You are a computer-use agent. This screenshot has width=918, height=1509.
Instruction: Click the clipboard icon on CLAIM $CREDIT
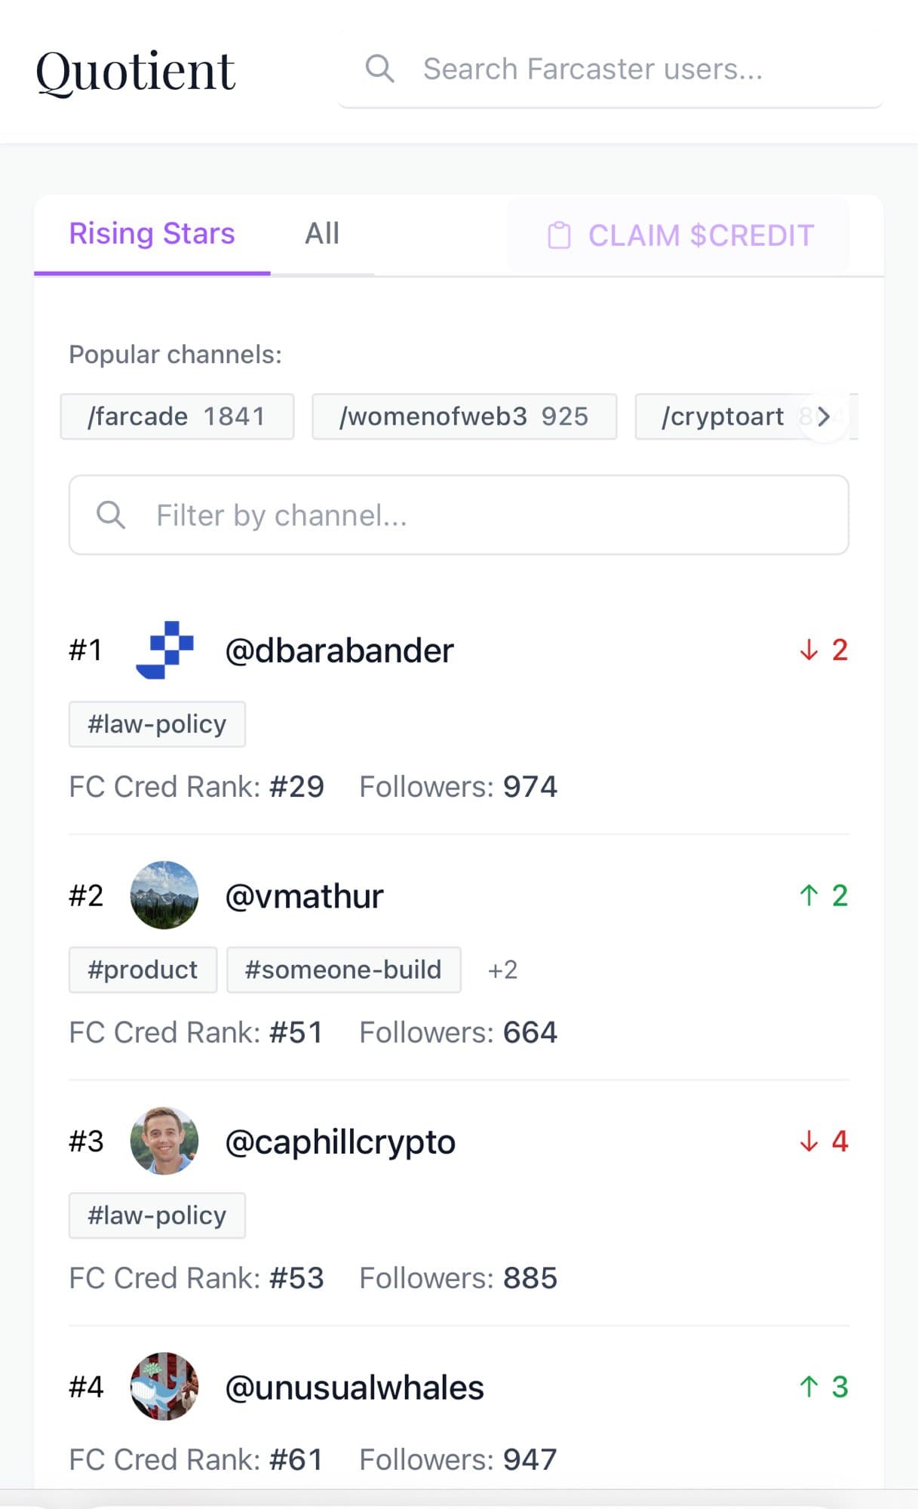(560, 236)
